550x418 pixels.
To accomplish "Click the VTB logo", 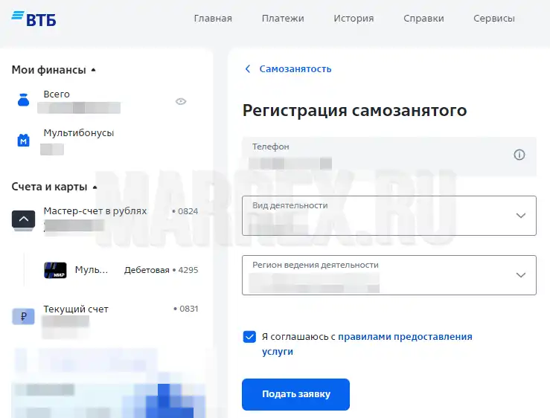I will [x=33, y=19].
